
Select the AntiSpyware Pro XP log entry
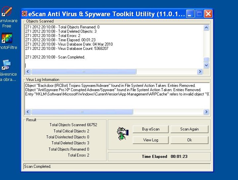(x=113, y=90)
